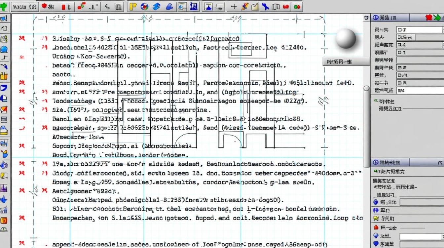Select the blue globe icon in the left sidebar
This screenshot has width=444, height=248.
pos(4,50)
